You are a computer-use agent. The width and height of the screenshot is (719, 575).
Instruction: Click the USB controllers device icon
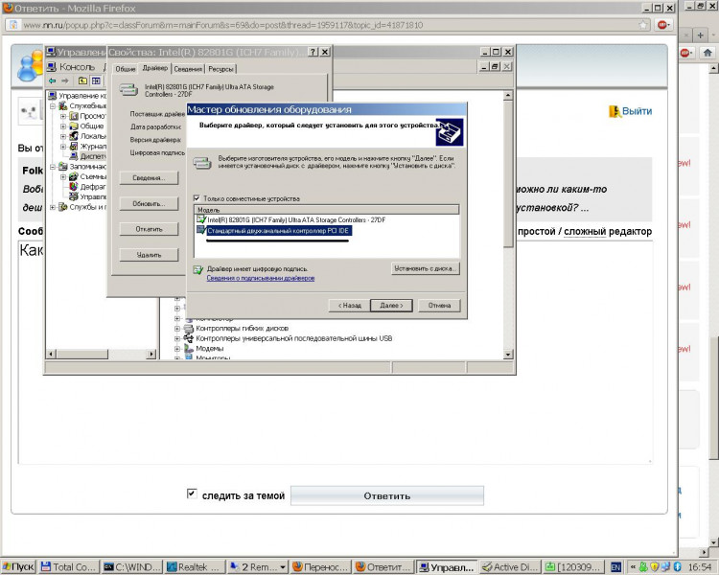click(x=188, y=338)
